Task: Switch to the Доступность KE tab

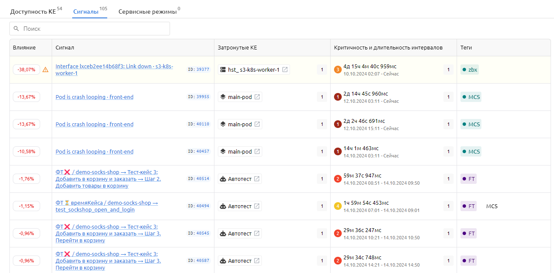Action: point(33,12)
